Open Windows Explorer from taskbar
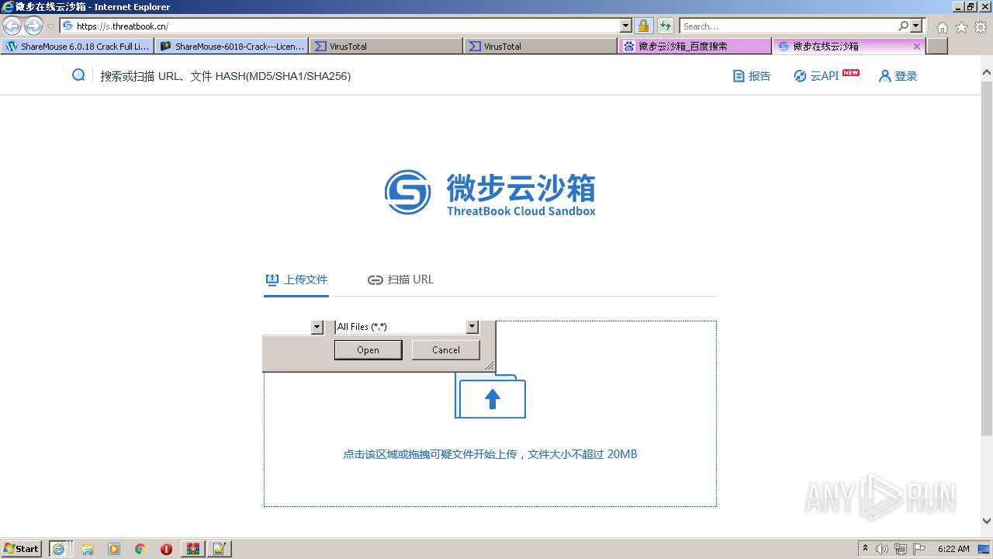Image resolution: width=993 pixels, height=559 pixels. pyautogui.click(x=88, y=549)
